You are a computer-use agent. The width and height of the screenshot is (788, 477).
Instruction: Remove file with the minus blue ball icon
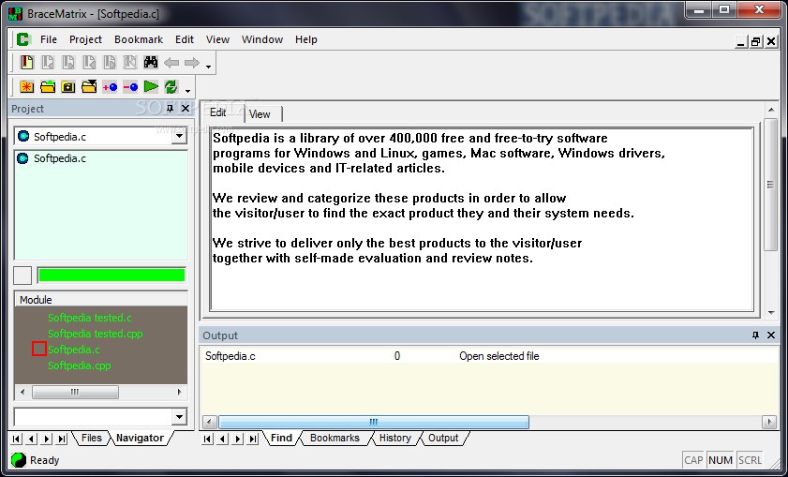pos(130,87)
